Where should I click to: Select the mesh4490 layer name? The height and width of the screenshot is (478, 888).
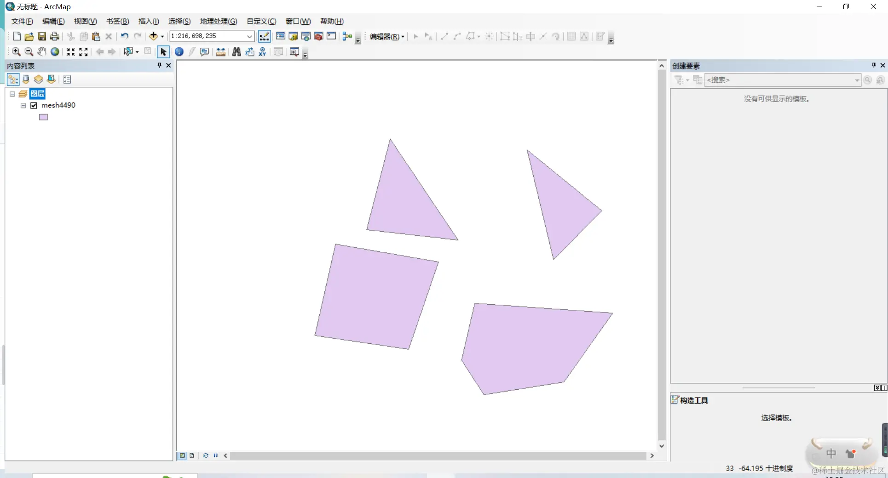tap(58, 105)
